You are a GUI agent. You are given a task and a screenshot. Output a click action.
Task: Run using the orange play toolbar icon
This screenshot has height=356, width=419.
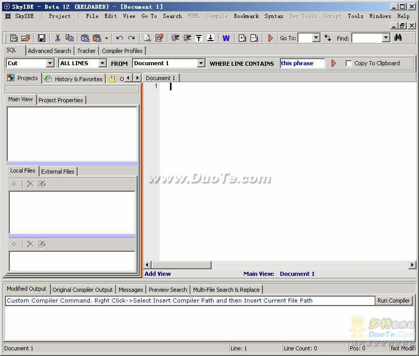[270, 38]
